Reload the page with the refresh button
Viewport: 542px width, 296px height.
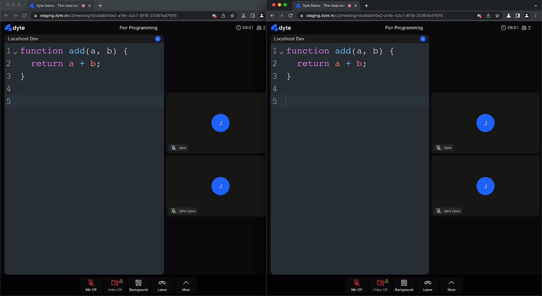point(24,16)
